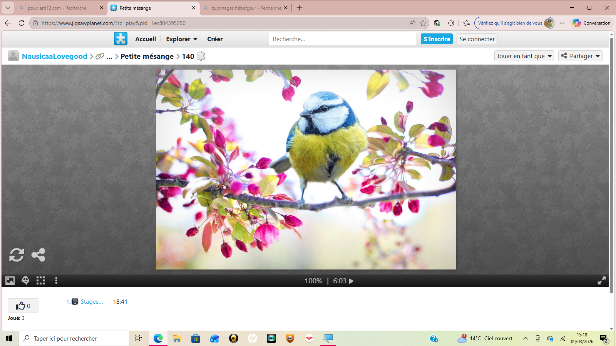The height and width of the screenshot is (346, 616).
Task: Open the Jouer en tant que dropdown
Action: coord(524,56)
